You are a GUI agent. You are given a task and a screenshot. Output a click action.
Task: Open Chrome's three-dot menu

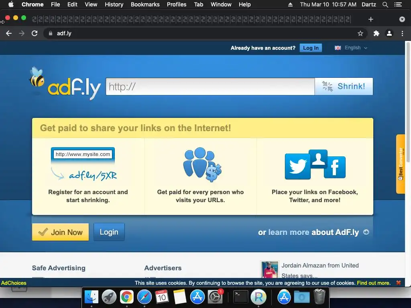[x=402, y=33]
